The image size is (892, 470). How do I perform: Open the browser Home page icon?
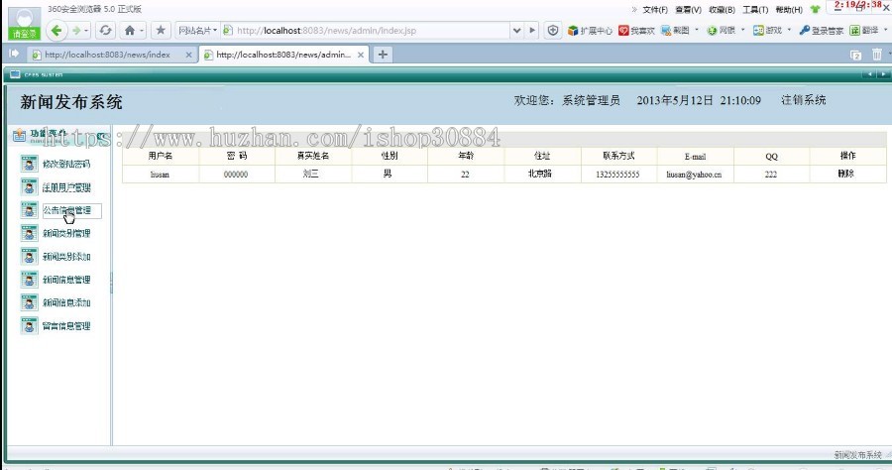(130, 30)
